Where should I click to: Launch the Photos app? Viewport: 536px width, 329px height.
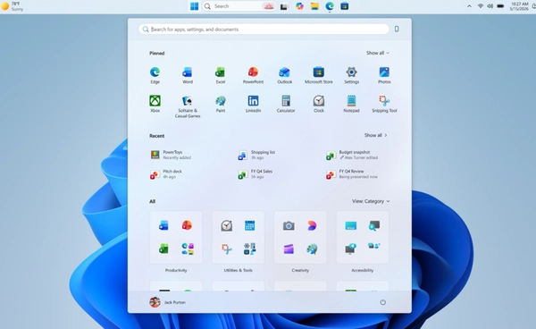click(384, 75)
